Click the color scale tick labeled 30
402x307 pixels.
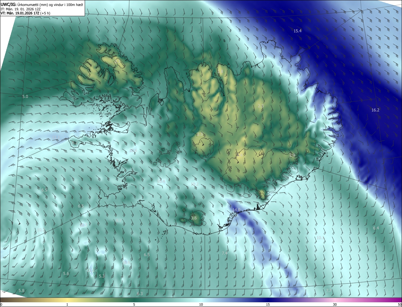click(335, 304)
